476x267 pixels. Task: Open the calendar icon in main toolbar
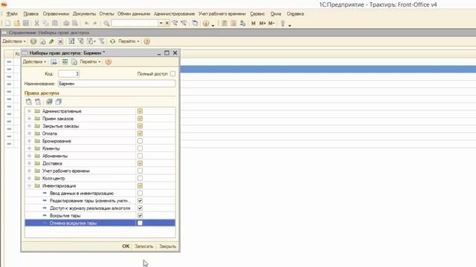coord(234,23)
